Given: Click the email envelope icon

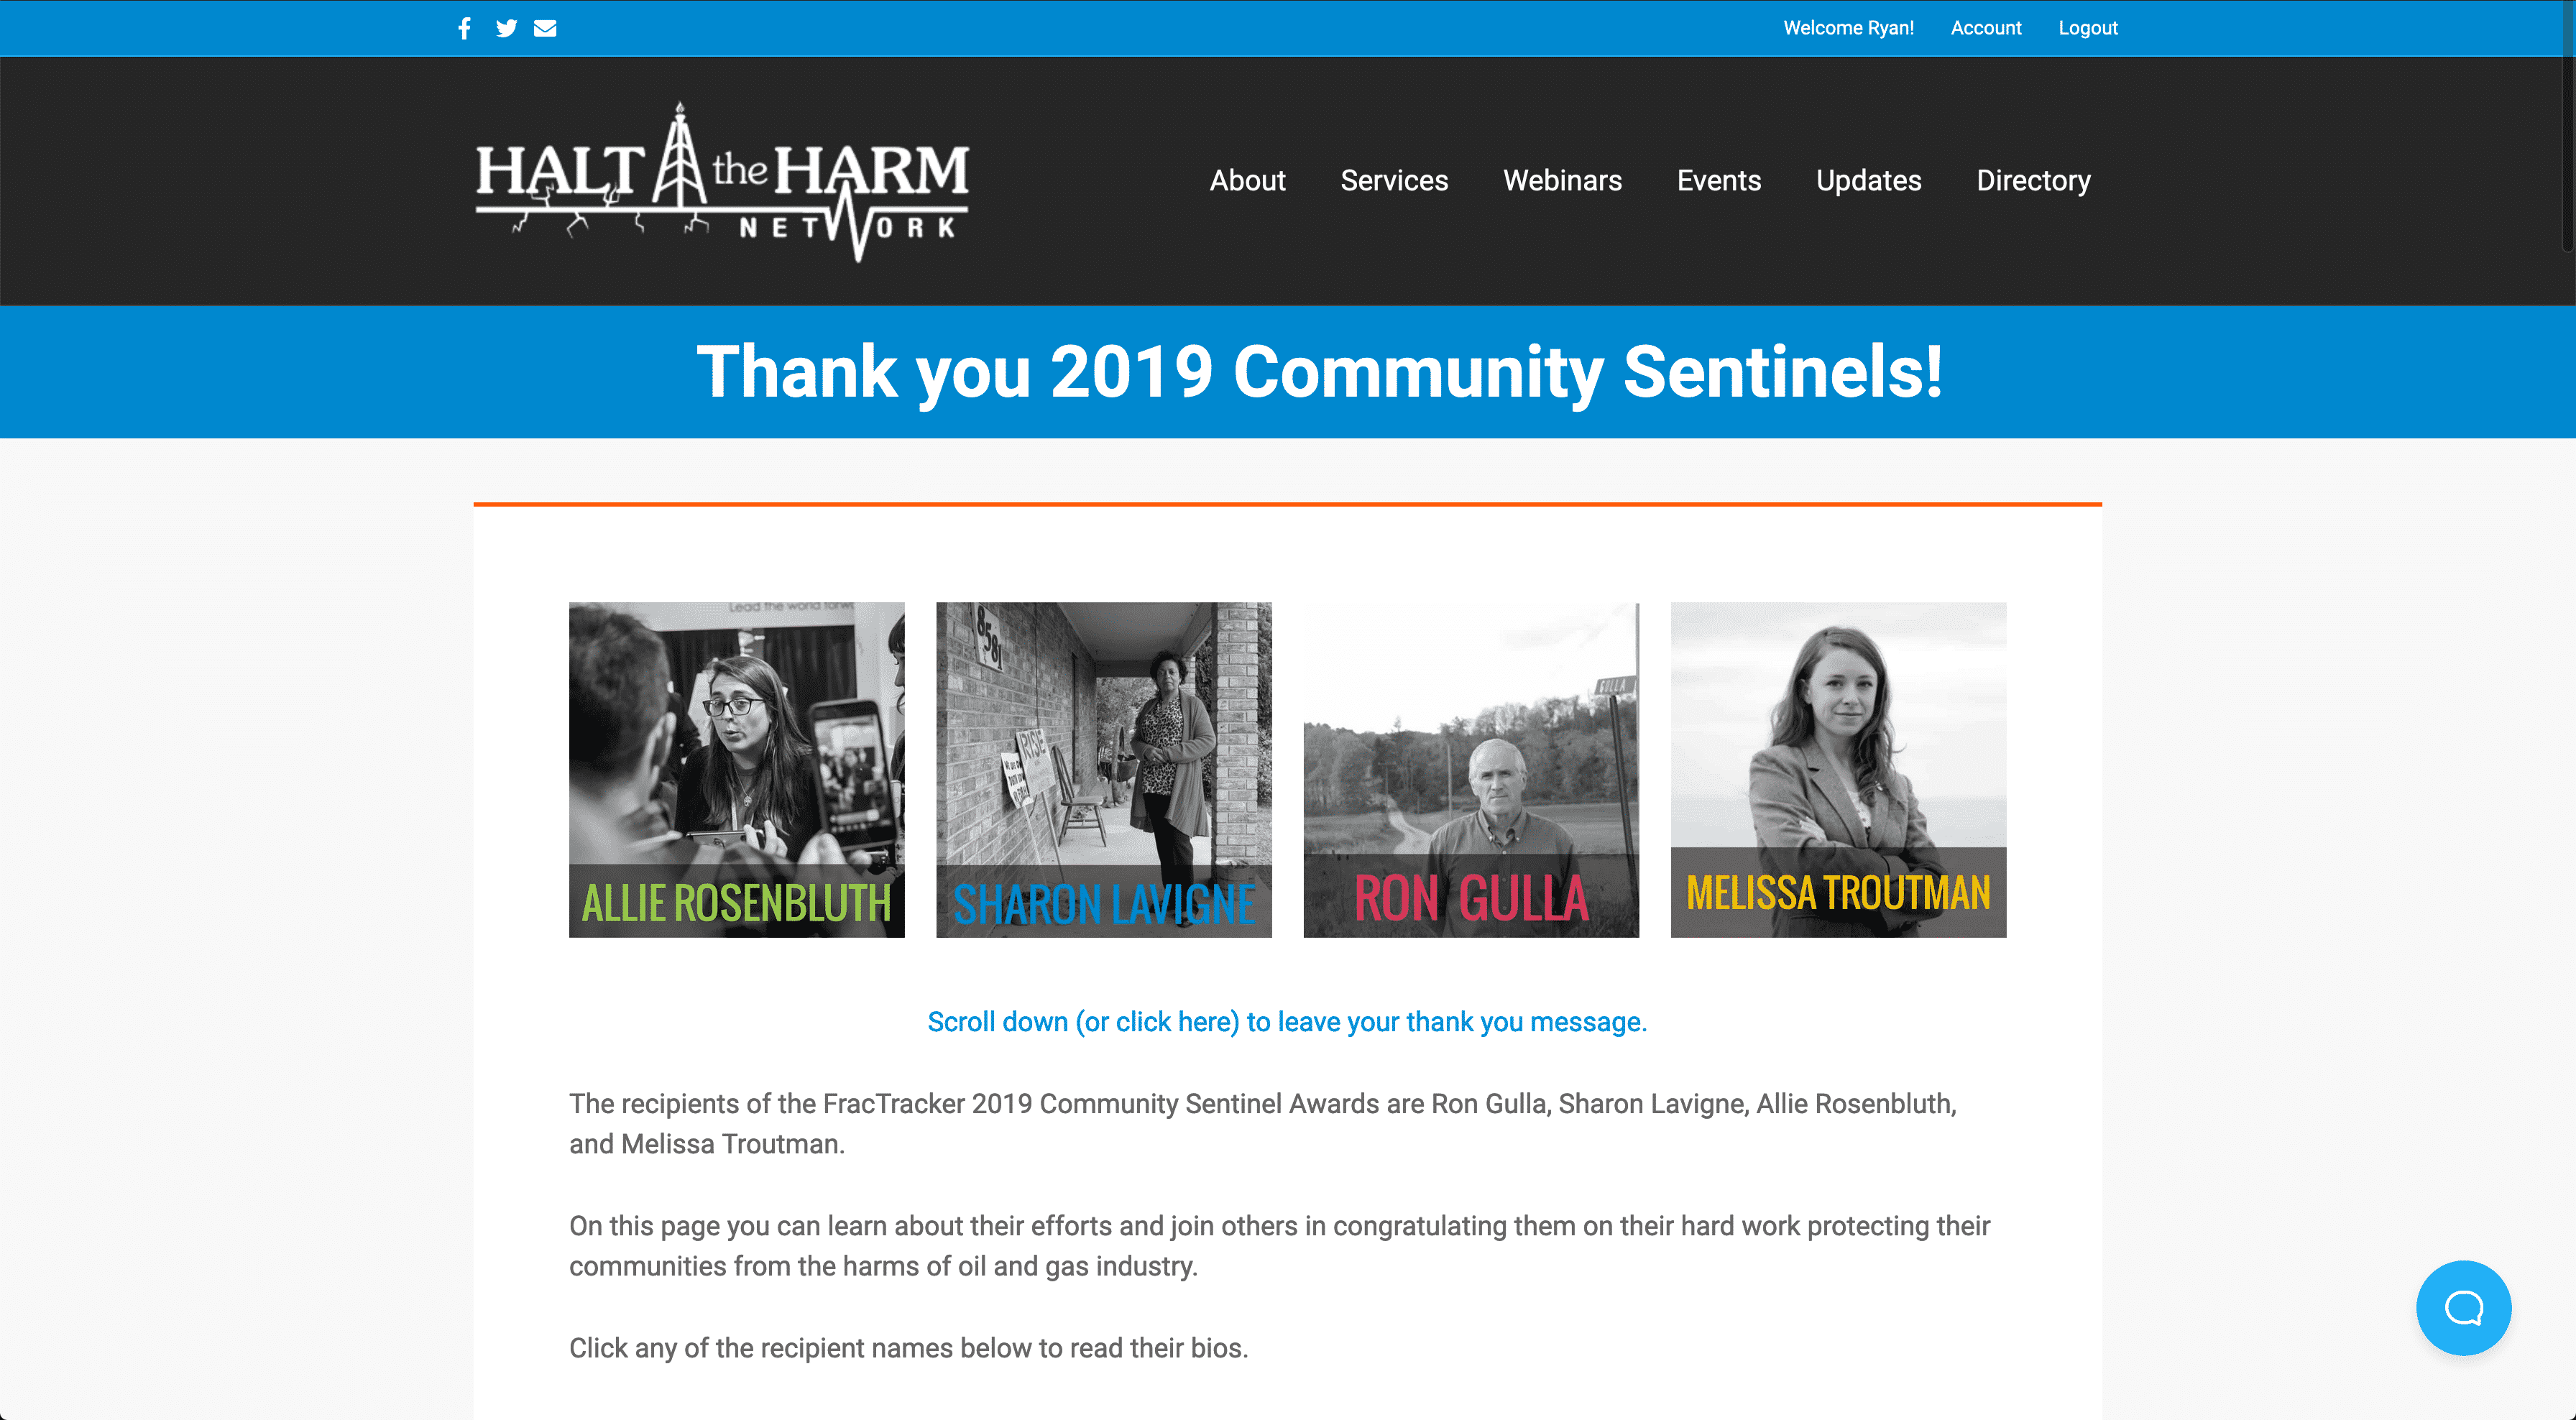Looking at the screenshot, I should pyautogui.click(x=545, y=28).
